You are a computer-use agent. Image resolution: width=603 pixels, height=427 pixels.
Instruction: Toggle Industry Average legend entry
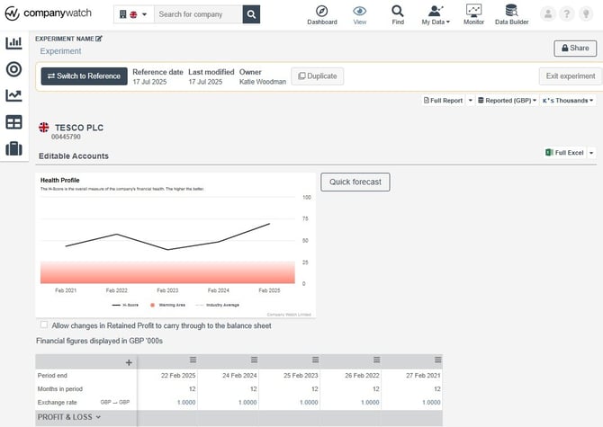(217, 305)
